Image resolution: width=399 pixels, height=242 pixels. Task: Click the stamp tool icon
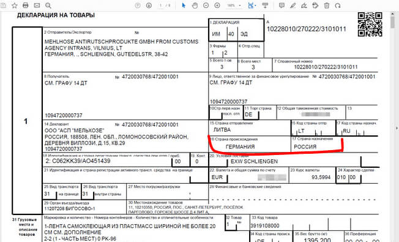click(x=315, y=6)
